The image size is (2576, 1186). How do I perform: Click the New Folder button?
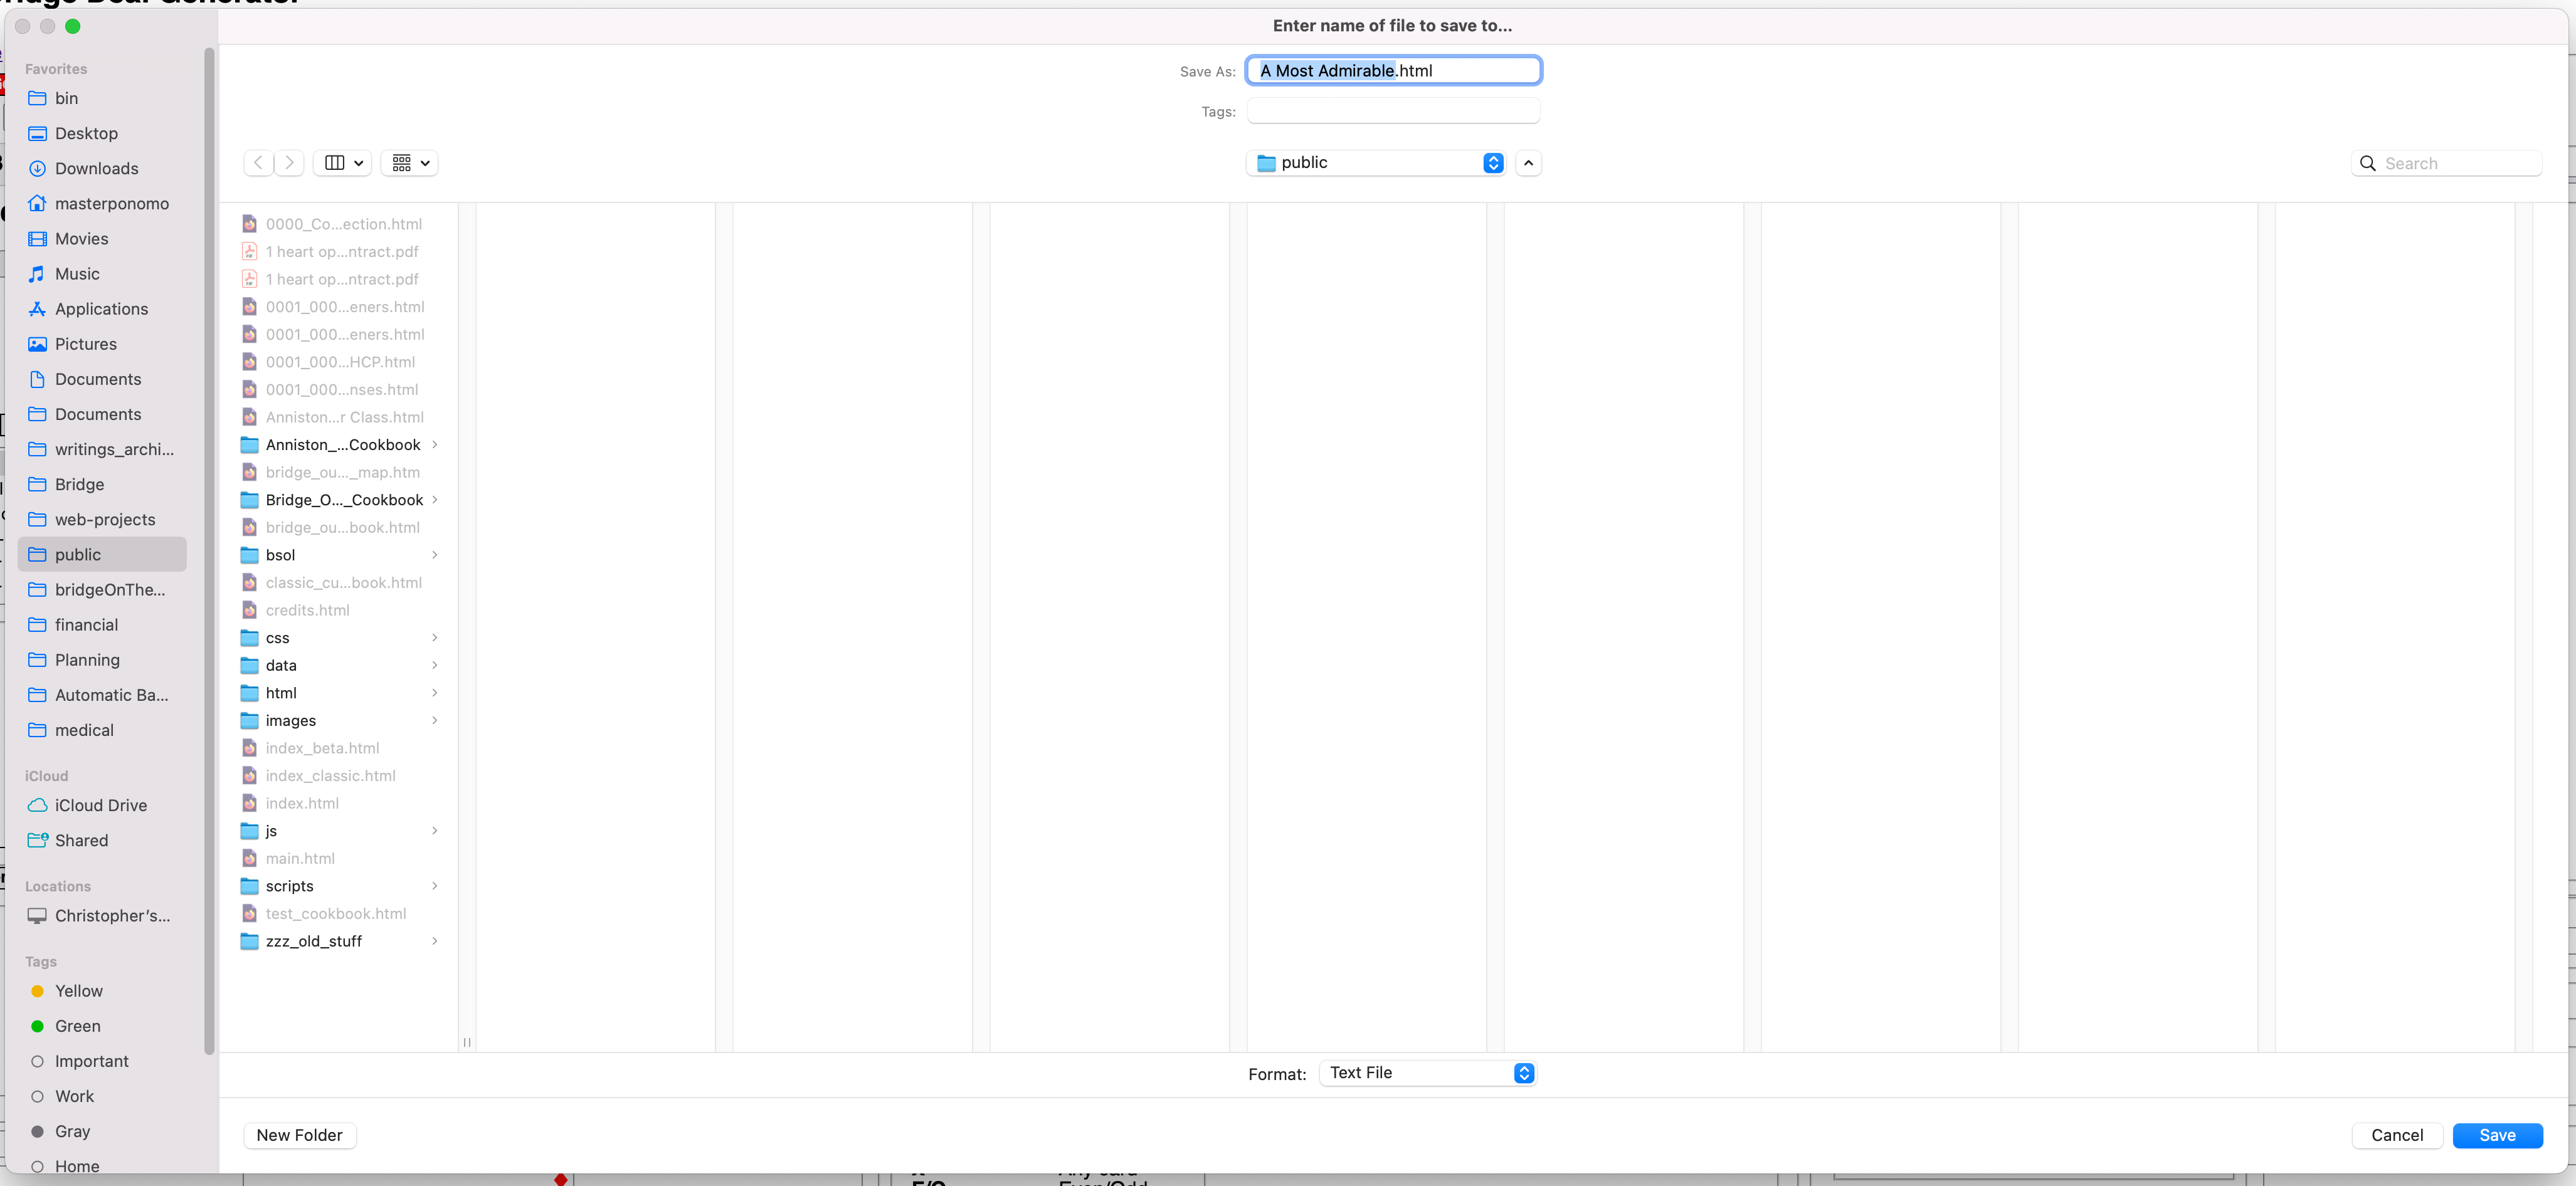[299, 1135]
